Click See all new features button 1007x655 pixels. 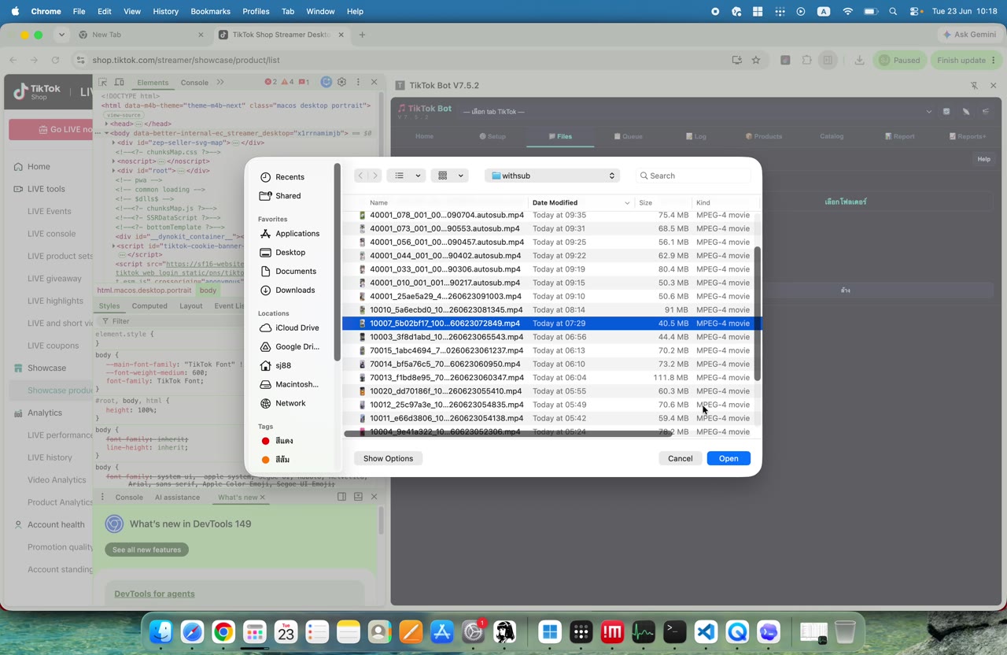click(146, 550)
